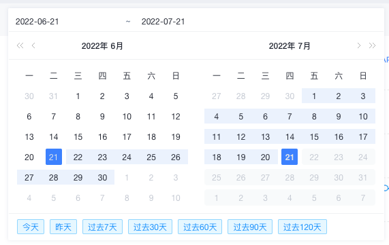Viewport: 389px width, 245px height.
Task: Select June 30 in the left calendar
Action: click(102, 177)
